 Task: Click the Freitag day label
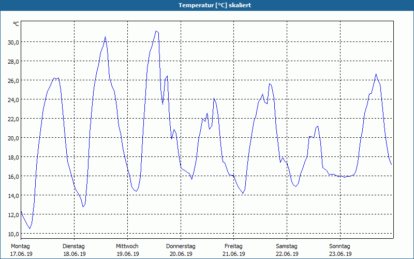coord(233,247)
